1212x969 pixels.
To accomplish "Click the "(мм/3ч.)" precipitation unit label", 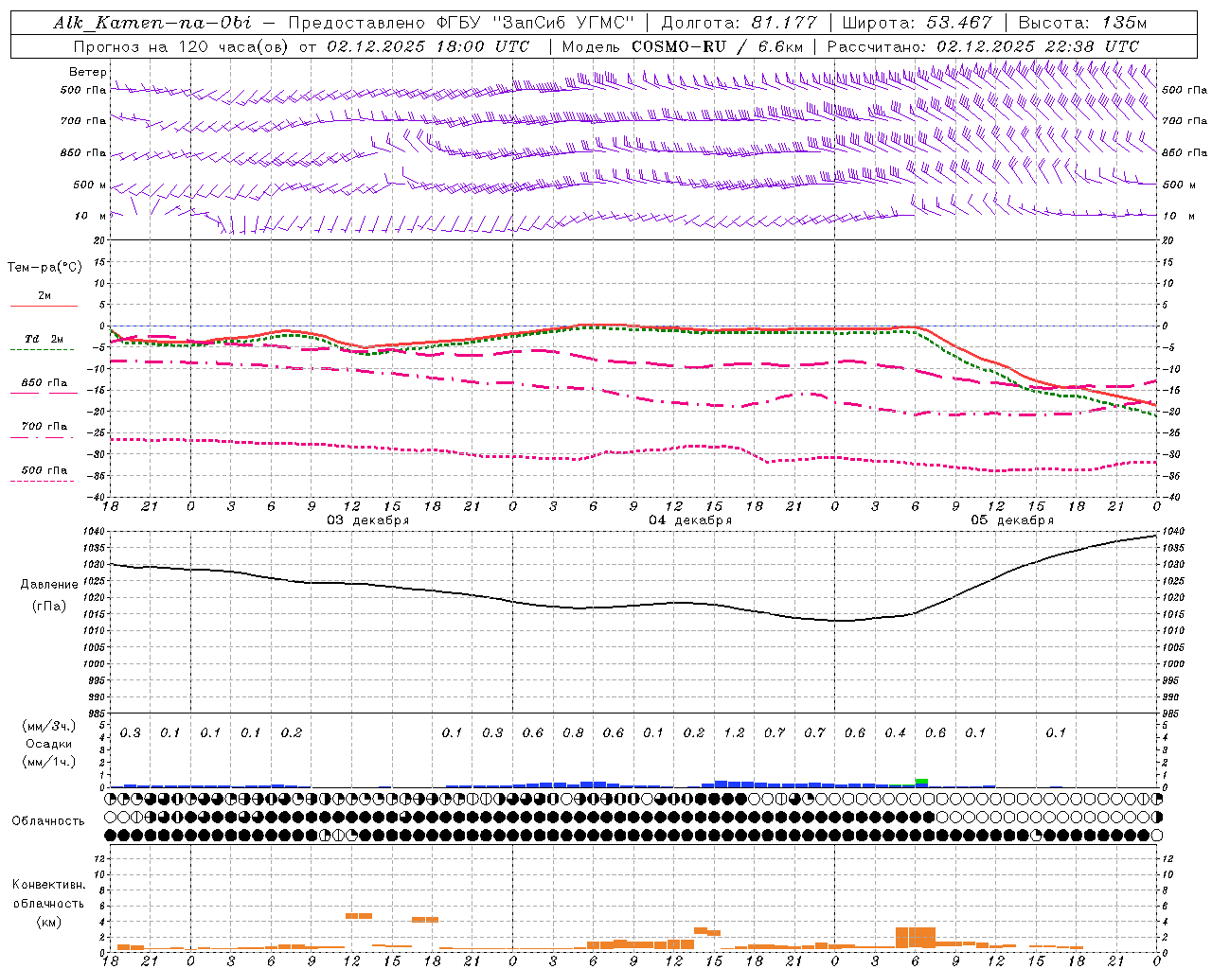I will coord(49,726).
